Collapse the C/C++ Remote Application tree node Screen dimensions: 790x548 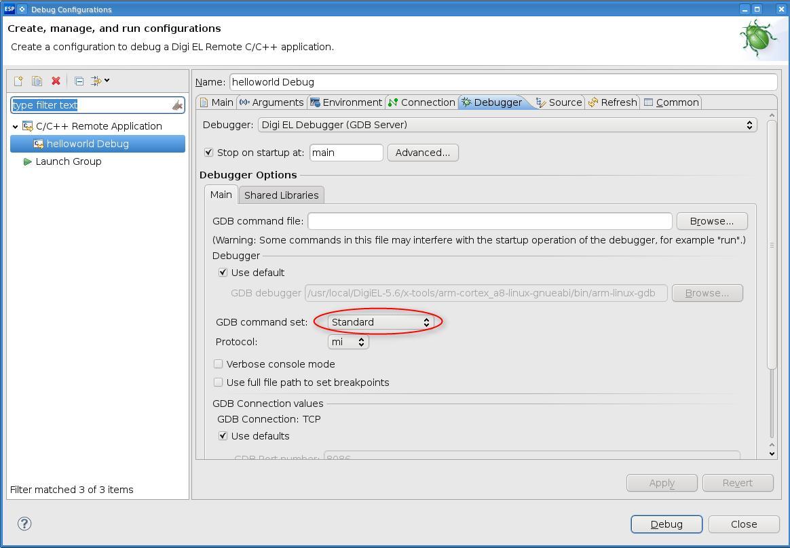click(x=16, y=126)
